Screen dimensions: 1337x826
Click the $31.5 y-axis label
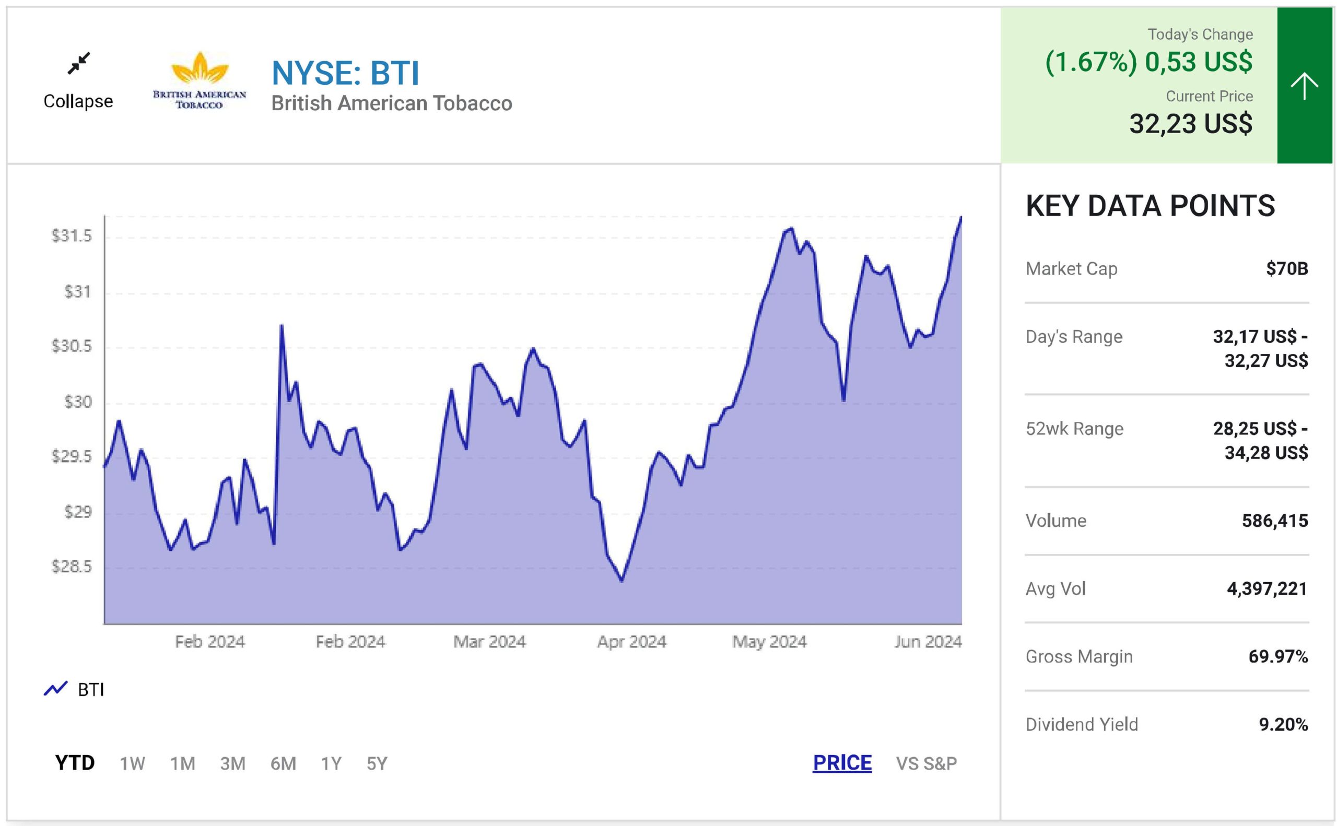click(72, 235)
